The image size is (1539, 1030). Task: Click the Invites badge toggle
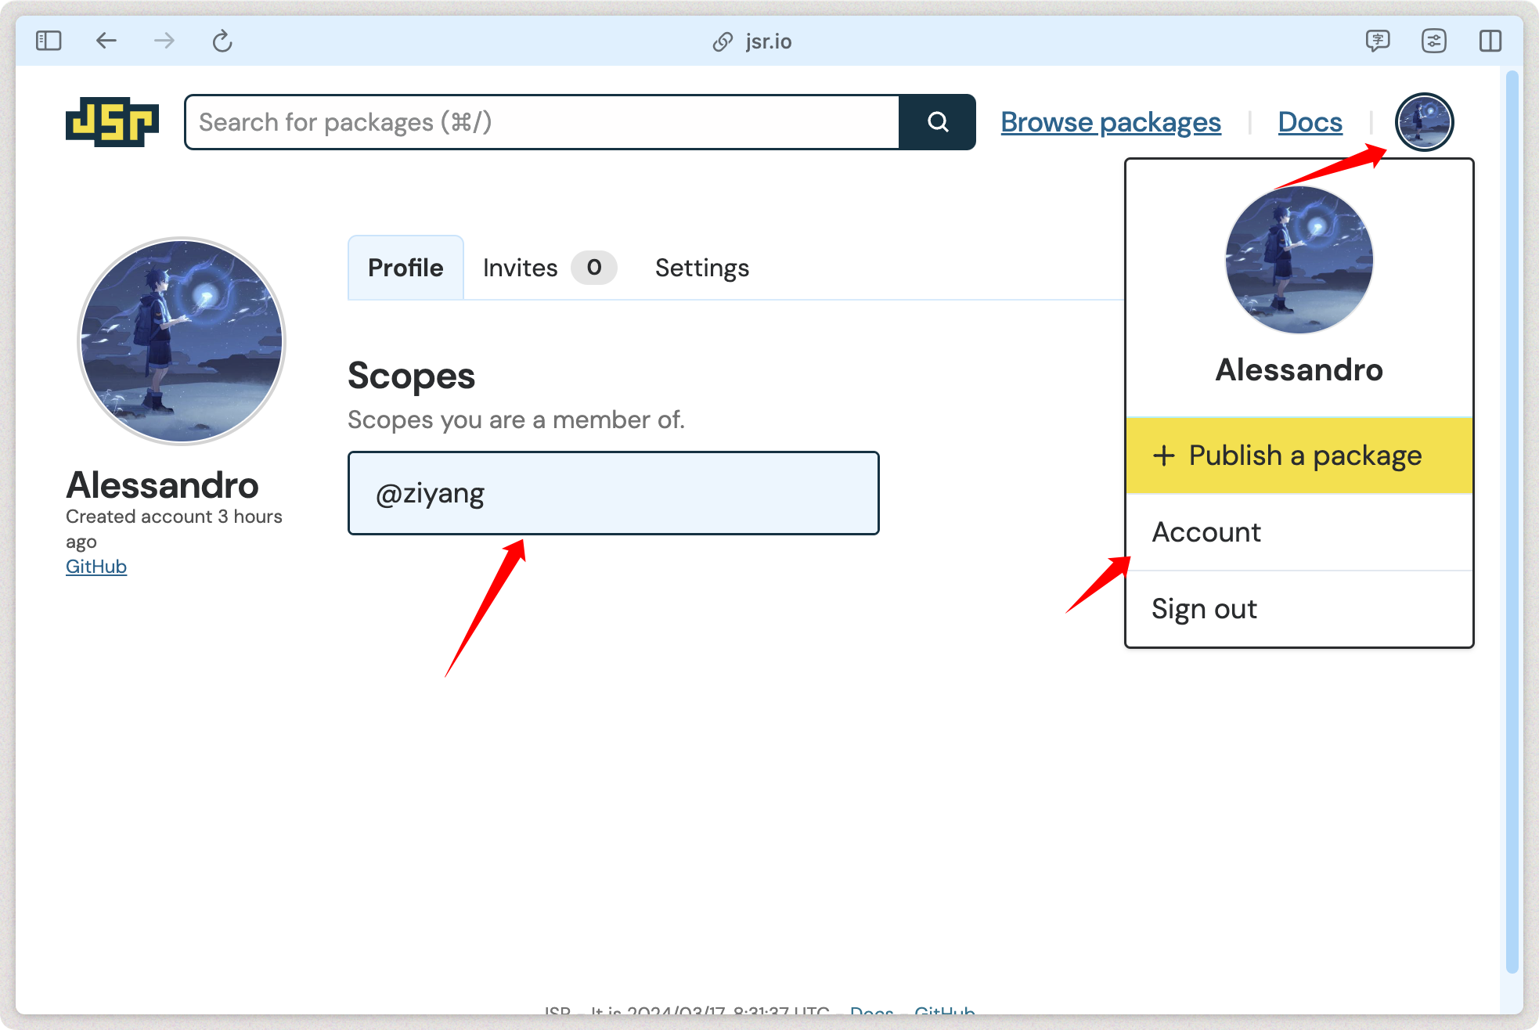point(594,268)
